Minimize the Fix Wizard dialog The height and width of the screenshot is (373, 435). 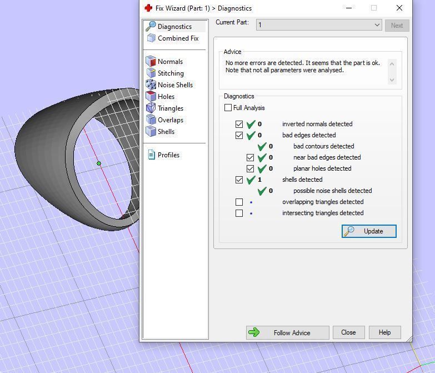pyautogui.click(x=349, y=8)
